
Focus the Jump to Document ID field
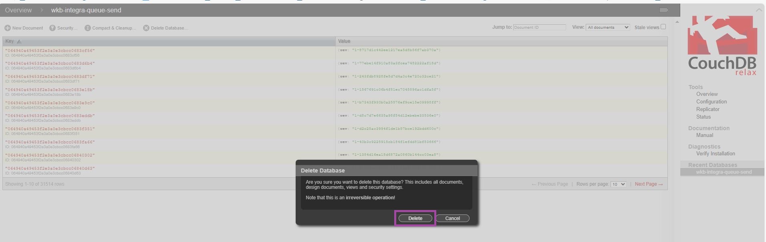[539, 27]
